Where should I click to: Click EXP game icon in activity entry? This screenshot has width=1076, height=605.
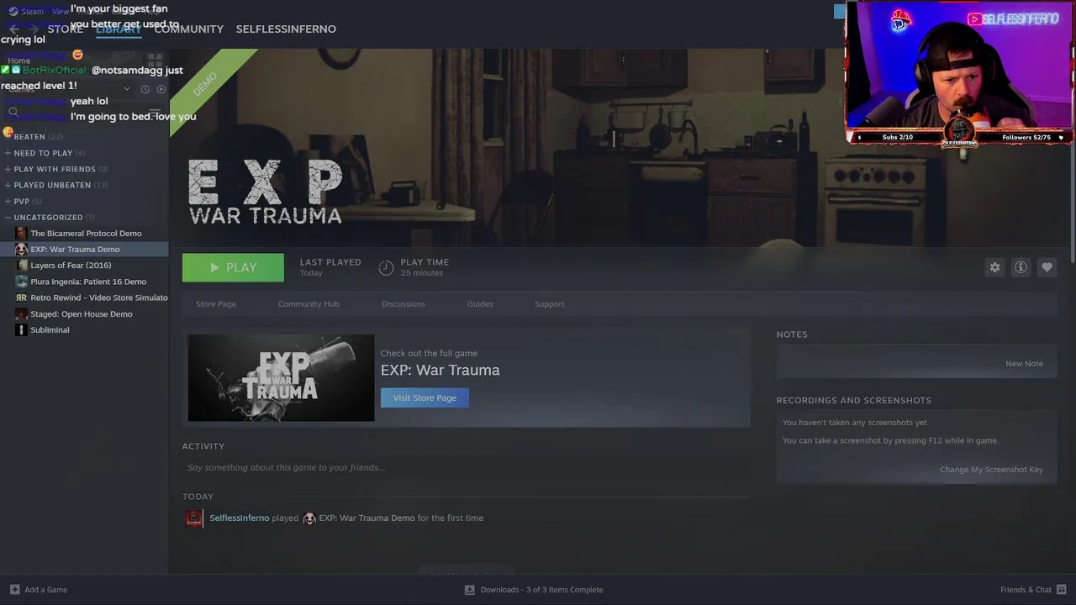[x=309, y=518]
